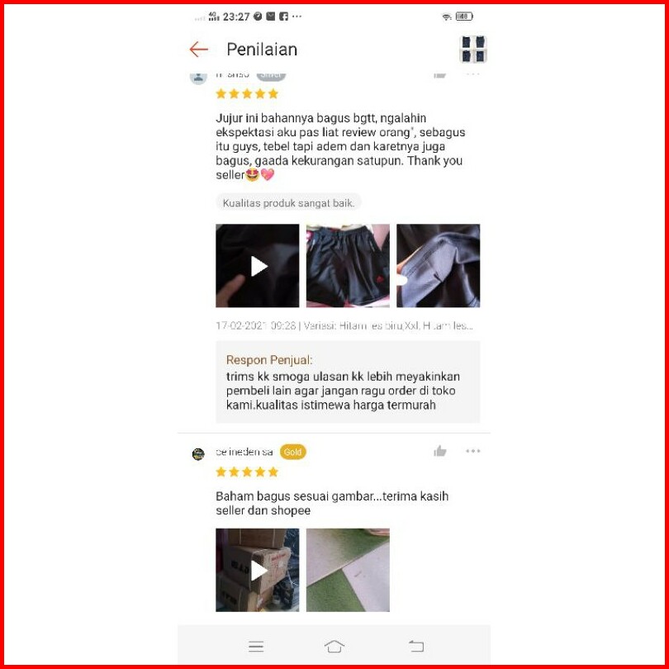Tap the back arrow beside Penilaian
This screenshot has height=669, width=669.
pos(199,50)
